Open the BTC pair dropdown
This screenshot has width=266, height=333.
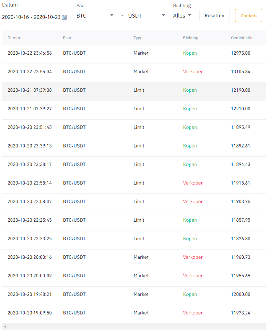(x=96, y=16)
